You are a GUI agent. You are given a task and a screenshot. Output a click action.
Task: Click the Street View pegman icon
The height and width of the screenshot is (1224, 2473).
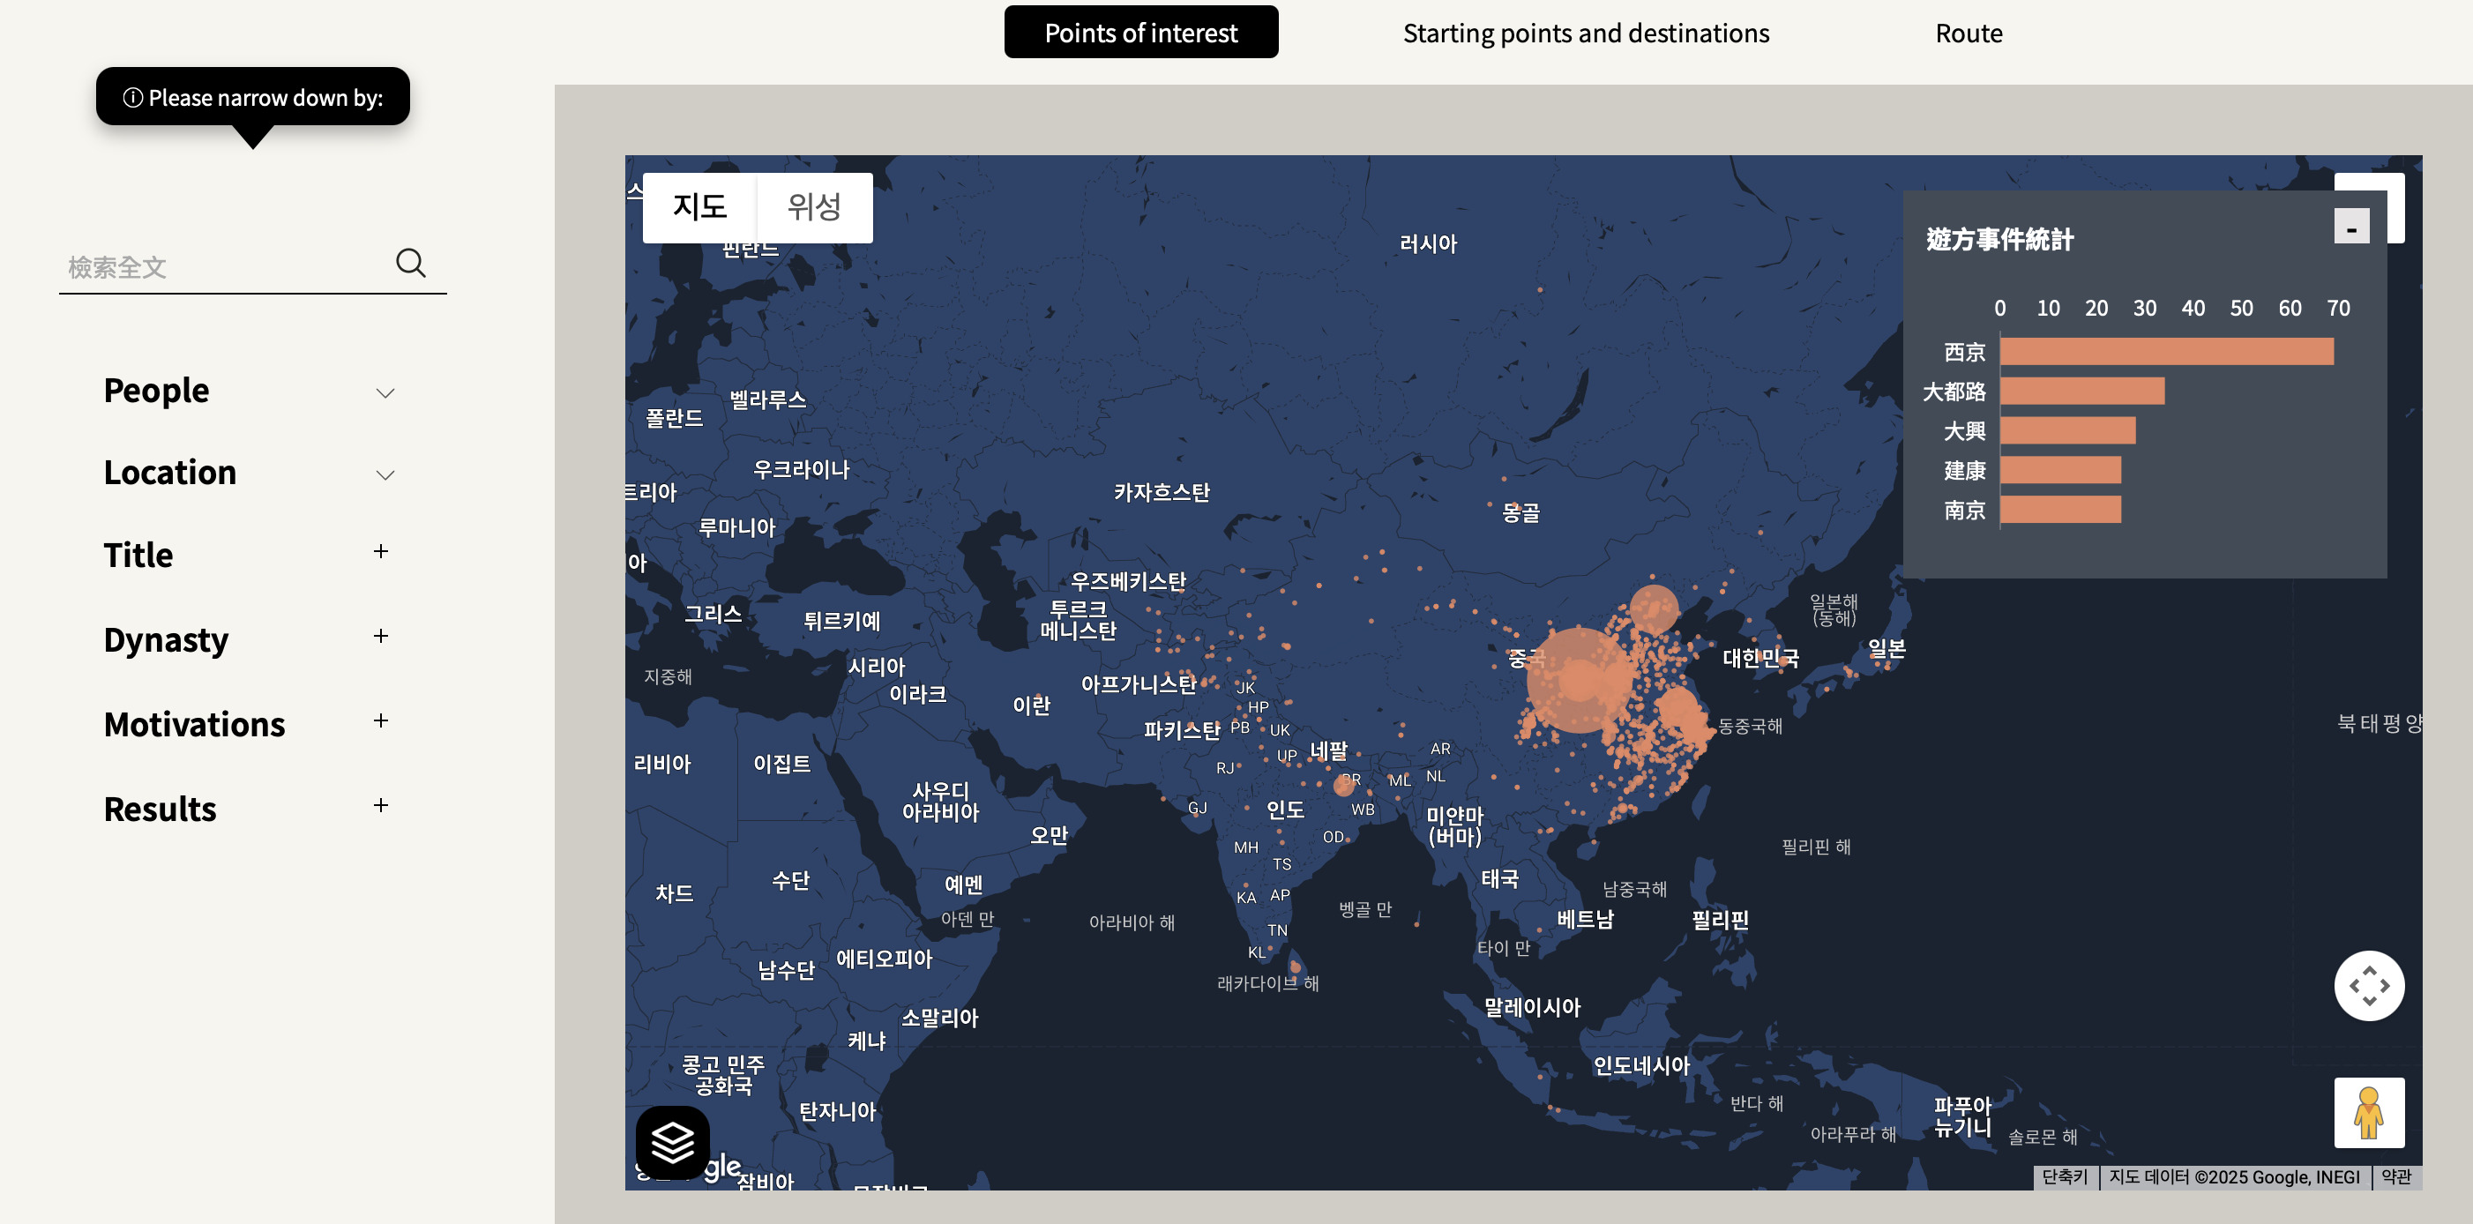click(2368, 1113)
